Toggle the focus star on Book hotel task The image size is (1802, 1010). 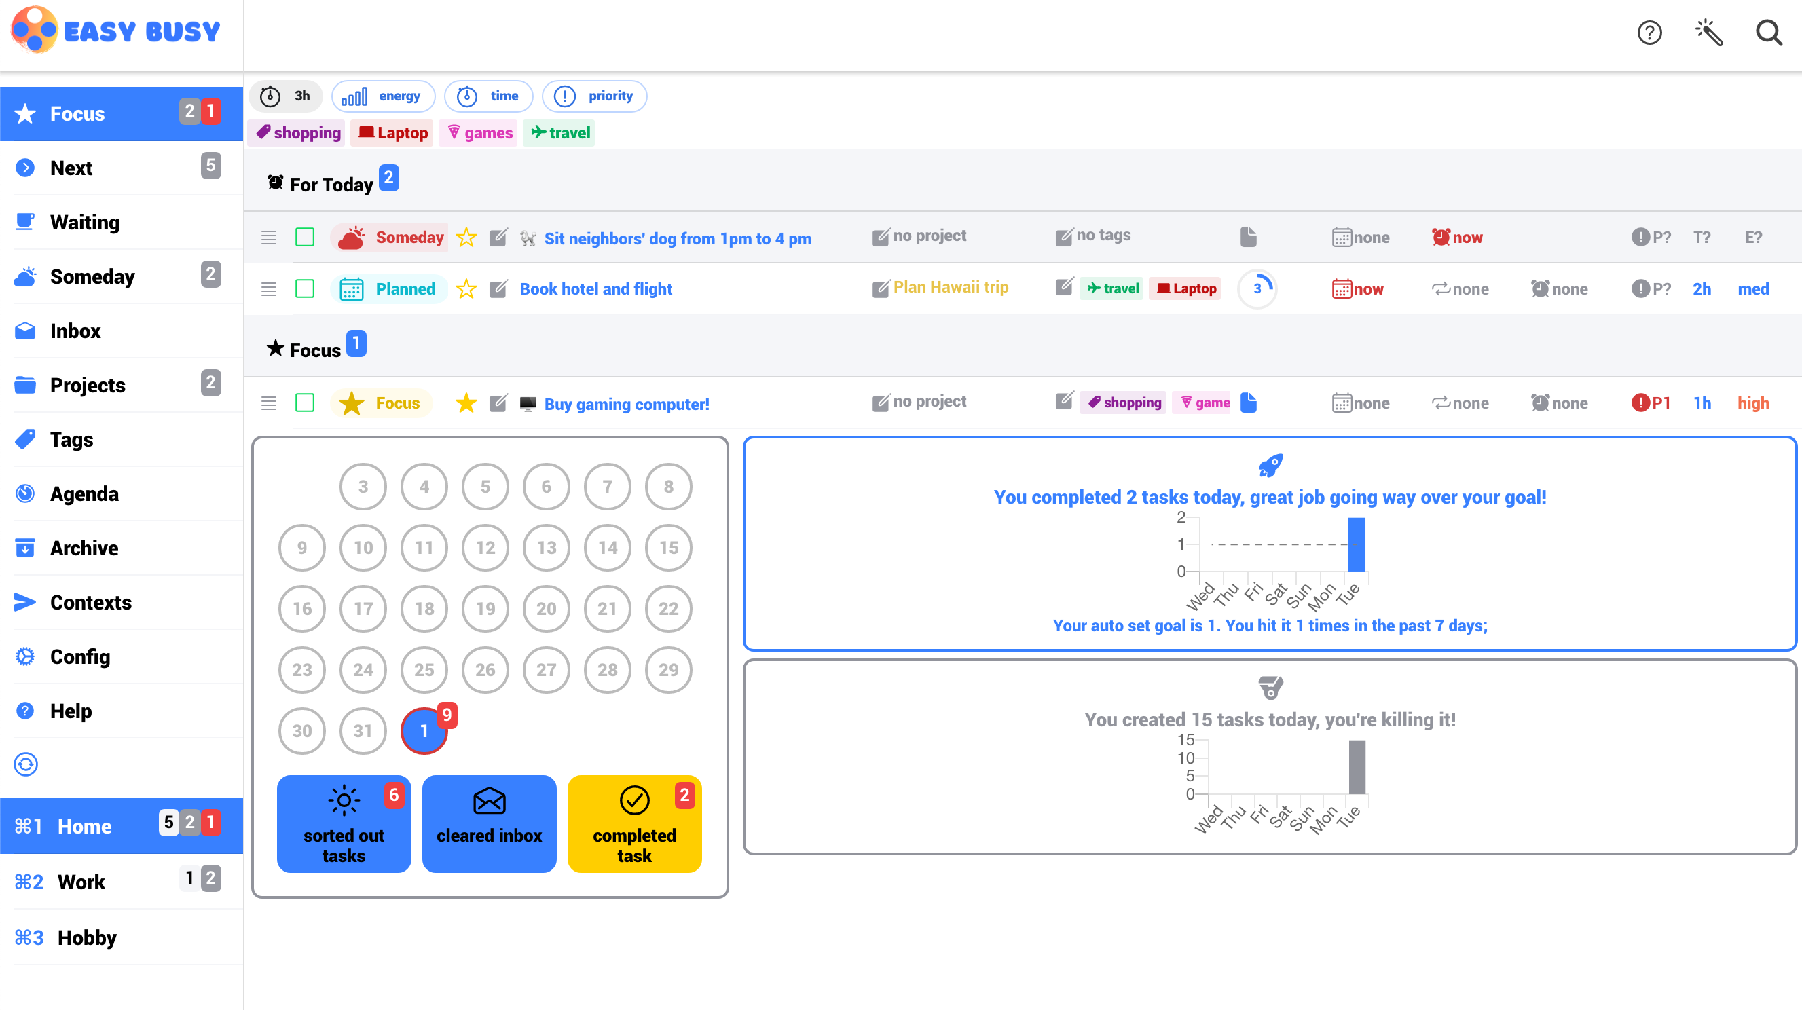point(466,288)
